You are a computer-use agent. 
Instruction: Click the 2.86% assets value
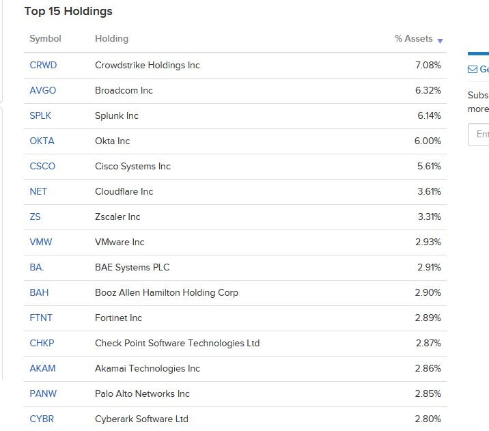428,368
